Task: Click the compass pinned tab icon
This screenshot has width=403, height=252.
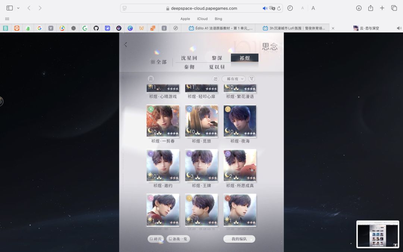Action: click(175, 28)
